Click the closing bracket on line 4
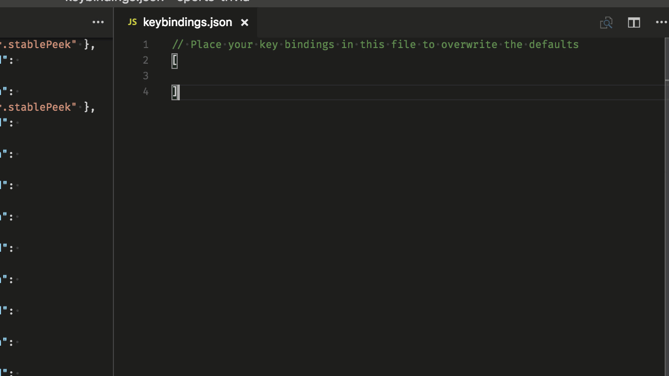Viewport: 669px width, 376px height. pyautogui.click(x=175, y=92)
